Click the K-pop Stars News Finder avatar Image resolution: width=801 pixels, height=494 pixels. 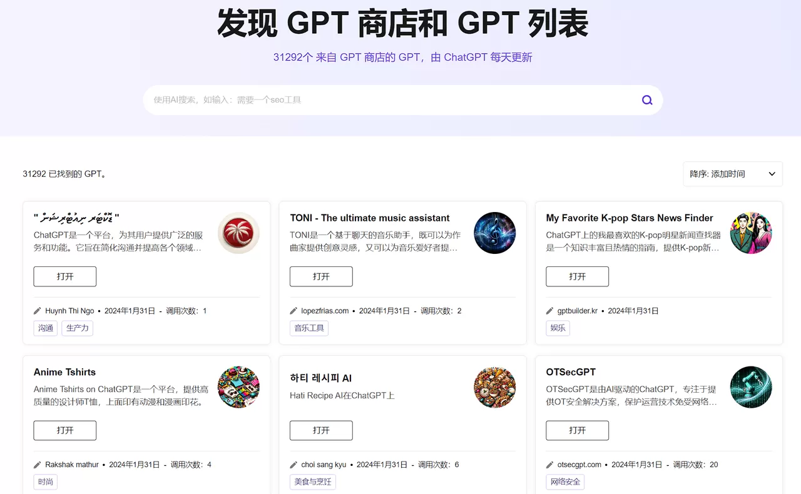pyautogui.click(x=750, y=233)
